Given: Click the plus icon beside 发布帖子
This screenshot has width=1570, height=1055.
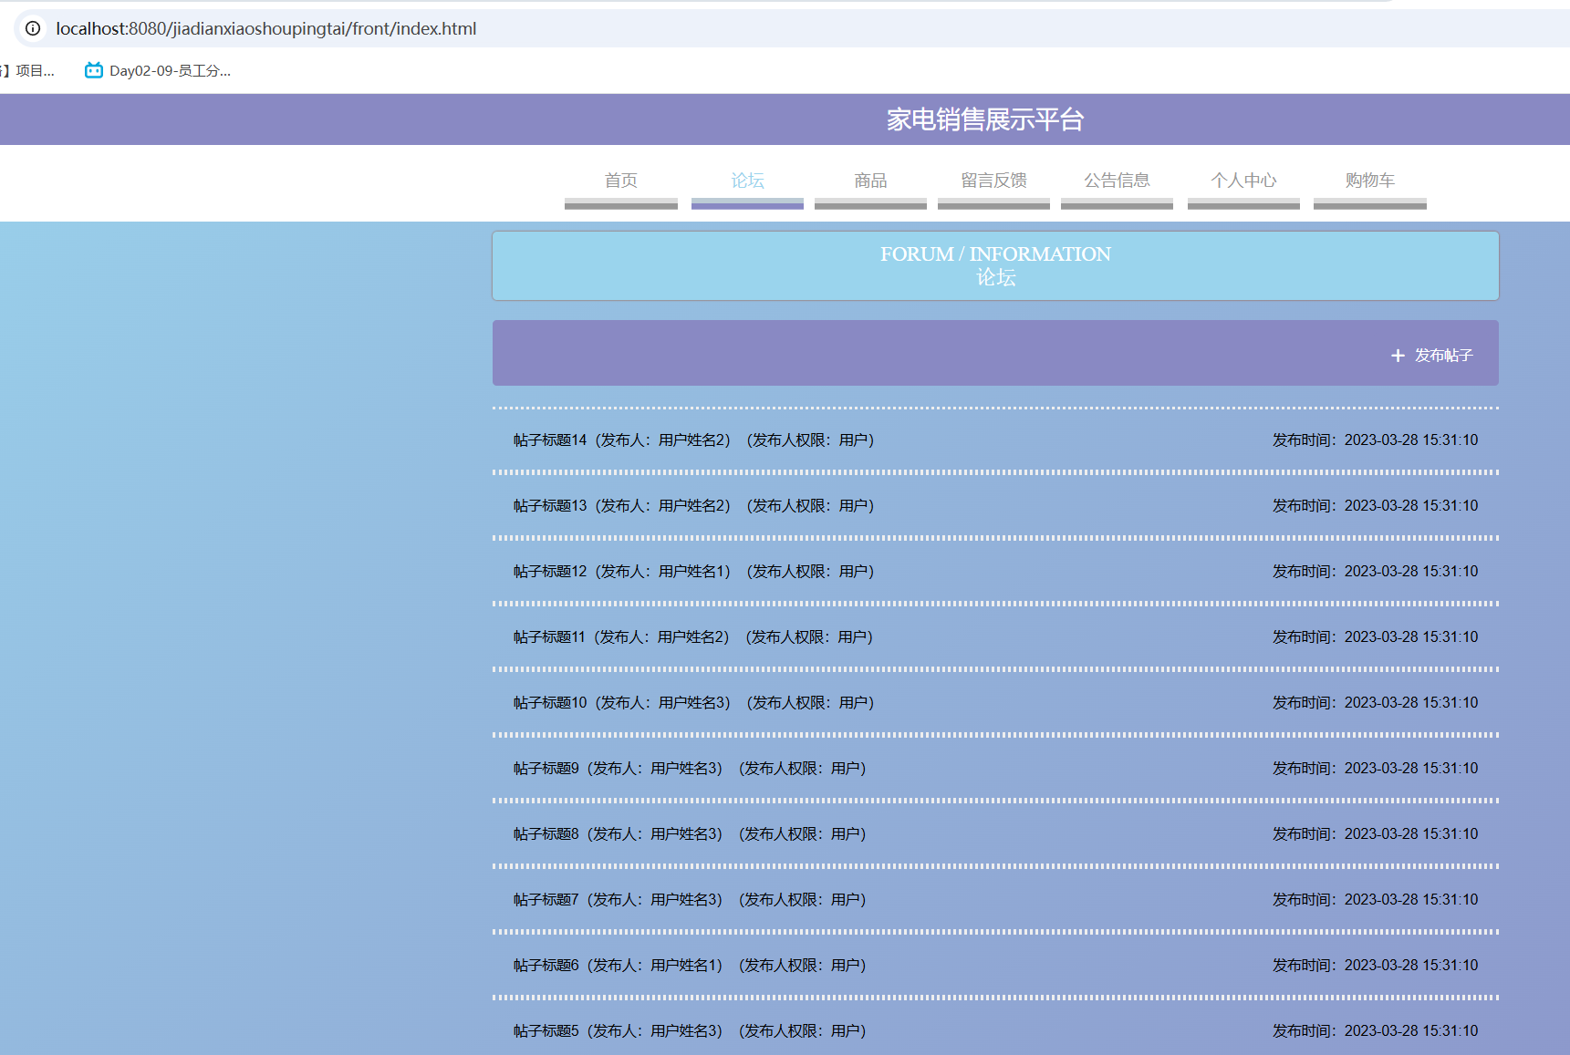Looking at the screenshot, I should (1398, 356).
